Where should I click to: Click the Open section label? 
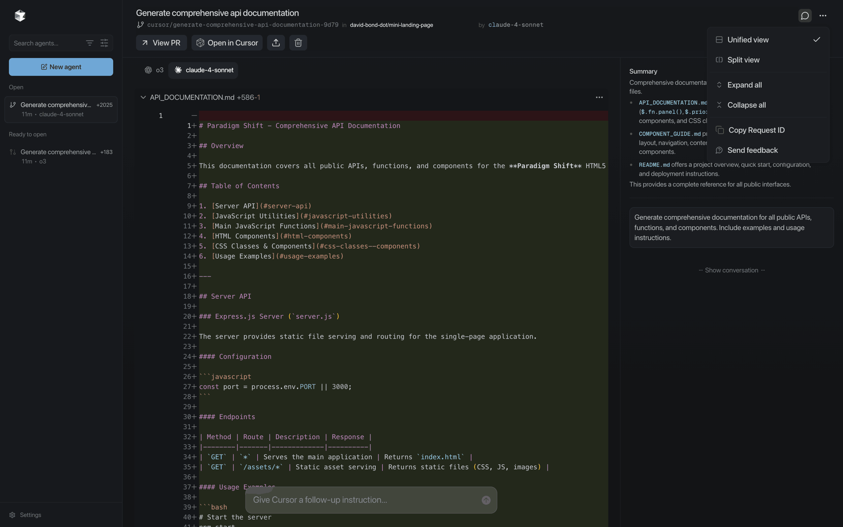16,87
